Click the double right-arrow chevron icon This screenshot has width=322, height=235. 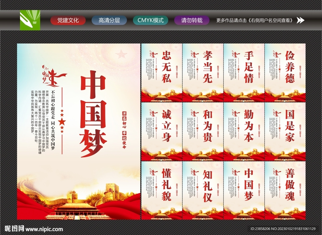301,20
